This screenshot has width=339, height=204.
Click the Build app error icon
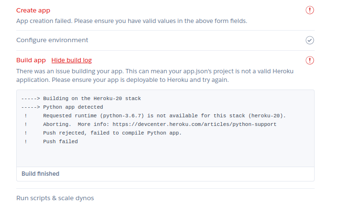tap(310, 60)
